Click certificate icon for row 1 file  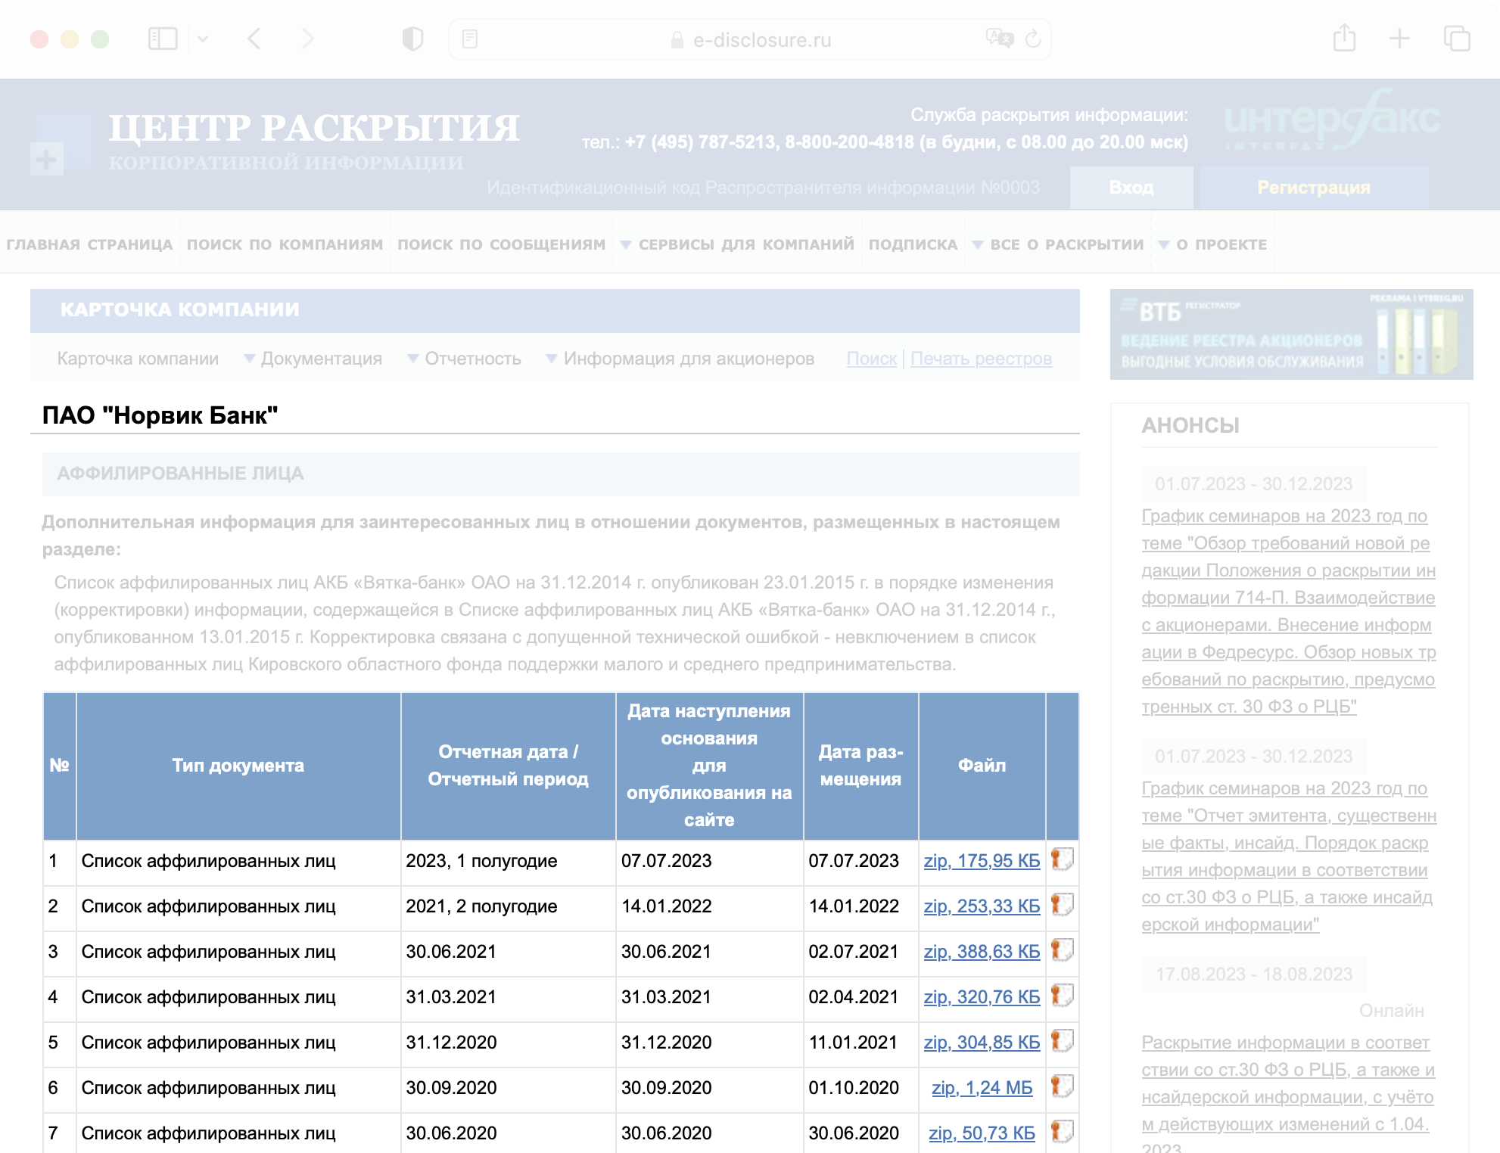pyautogui.click(x=1062, y=859)
